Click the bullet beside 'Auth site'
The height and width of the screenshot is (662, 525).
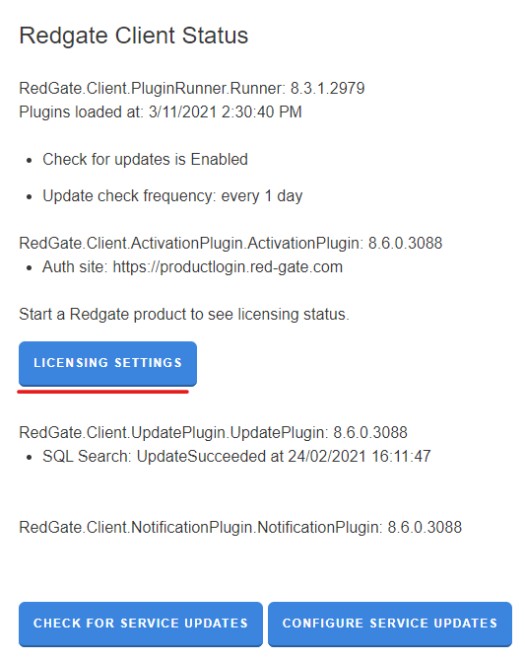30,268
